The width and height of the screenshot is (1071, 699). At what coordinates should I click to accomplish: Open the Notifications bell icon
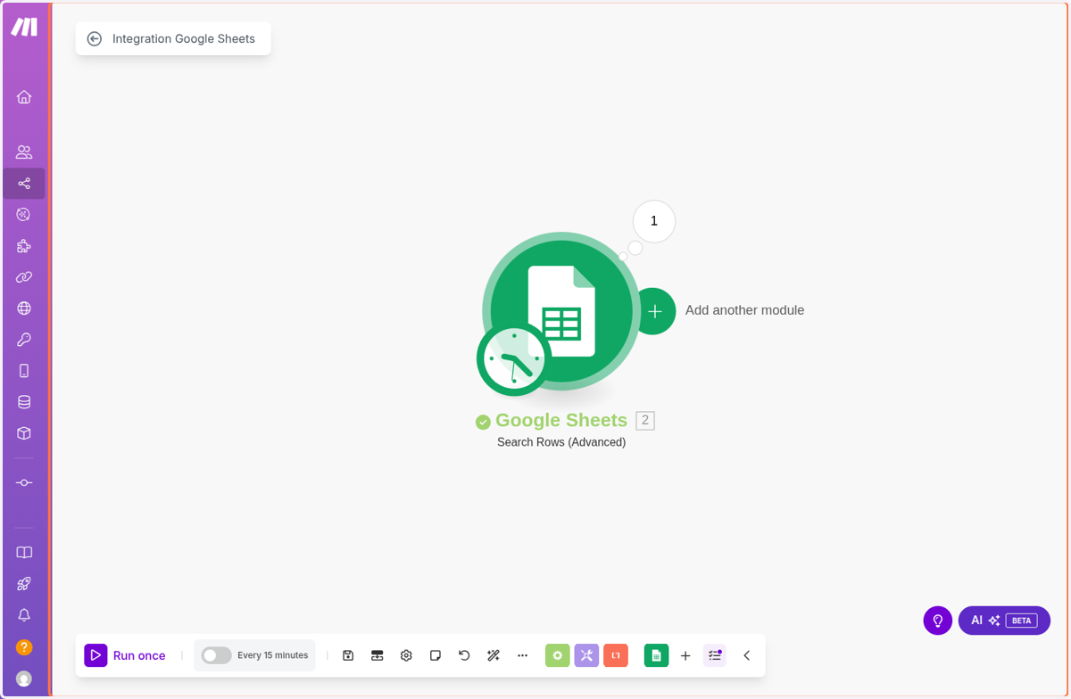(x=24, y=614)
